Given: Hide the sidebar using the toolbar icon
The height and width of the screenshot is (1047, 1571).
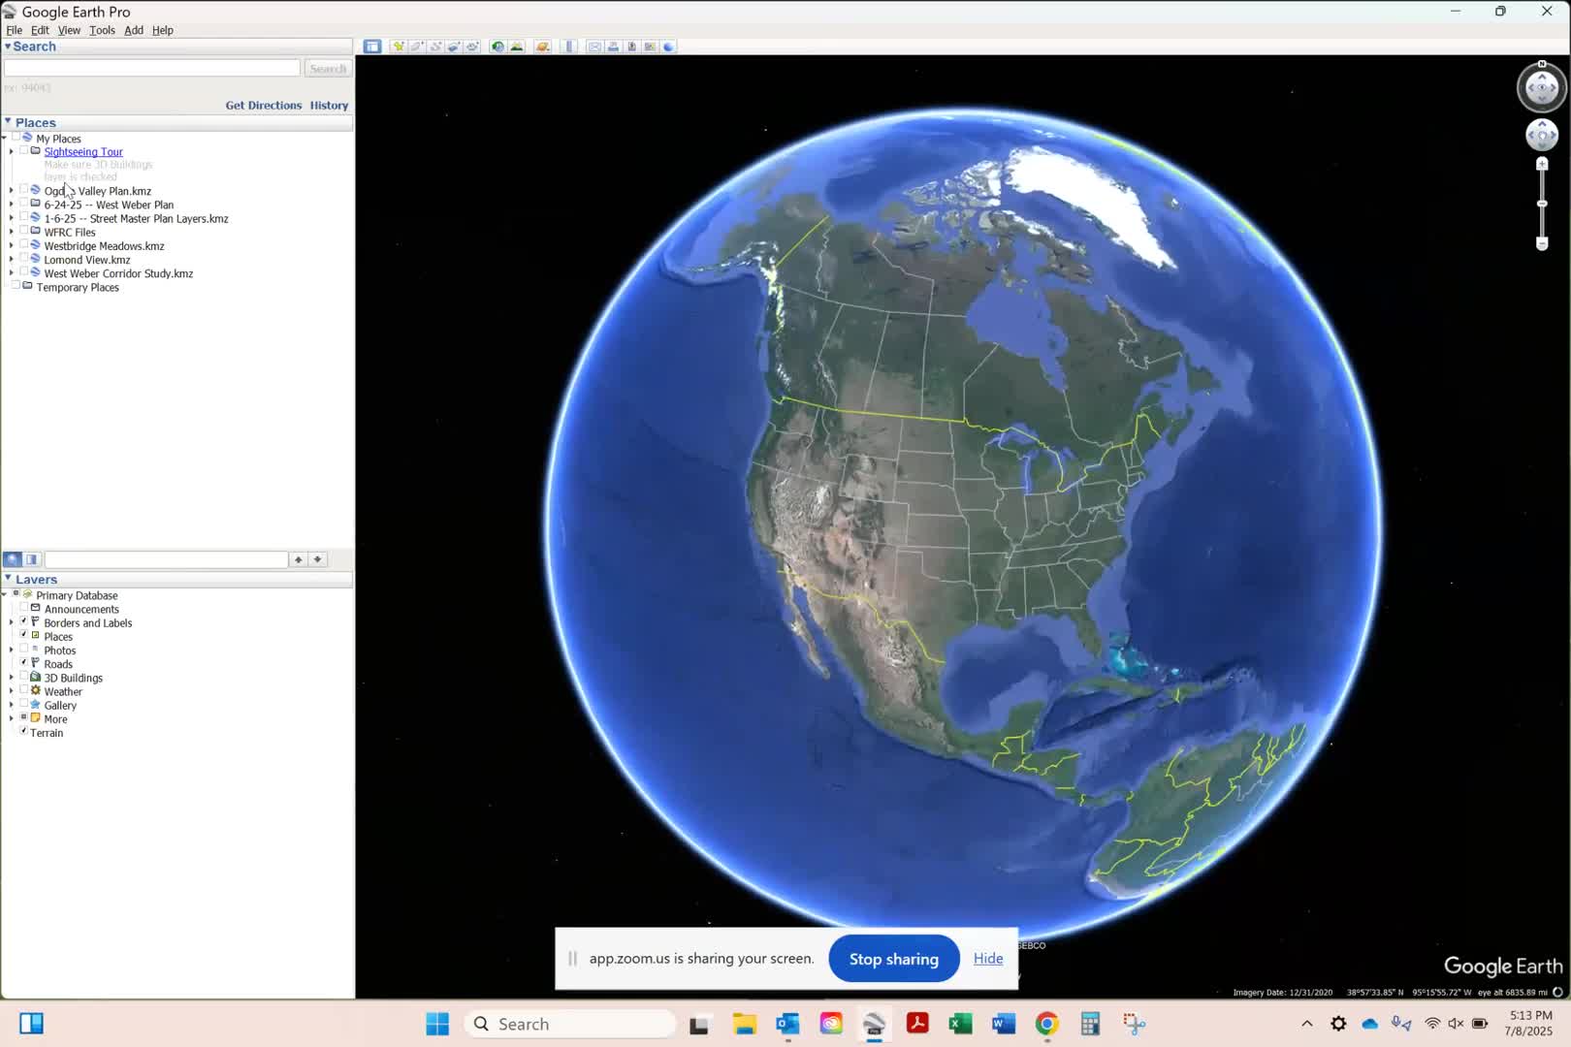Looking at the screenshot, I should click(x=372, y=47).
